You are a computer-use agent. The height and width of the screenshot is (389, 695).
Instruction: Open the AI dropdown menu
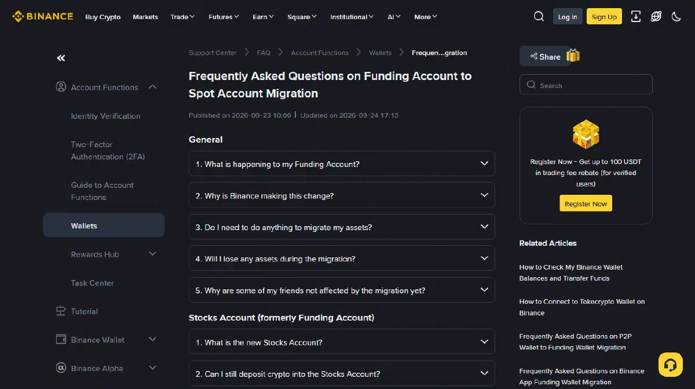pyautogui.click(x=394, y=17)
